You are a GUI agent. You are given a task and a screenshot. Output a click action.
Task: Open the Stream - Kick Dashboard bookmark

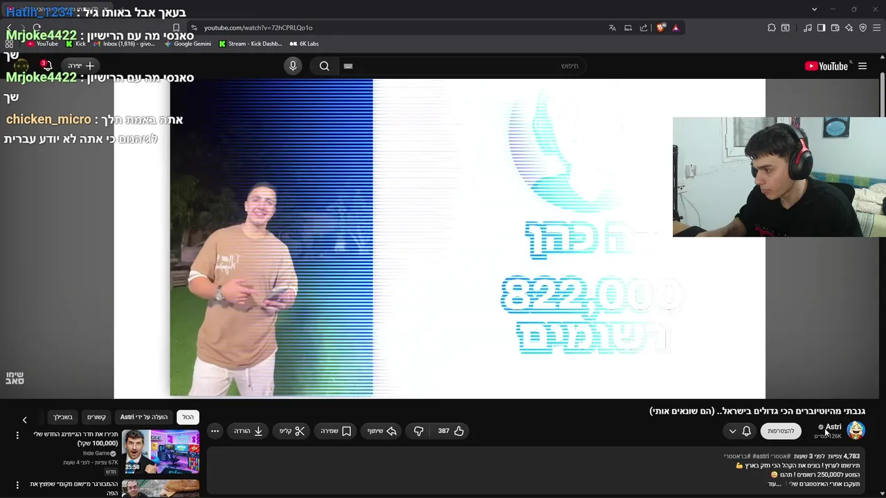(251, 44)
